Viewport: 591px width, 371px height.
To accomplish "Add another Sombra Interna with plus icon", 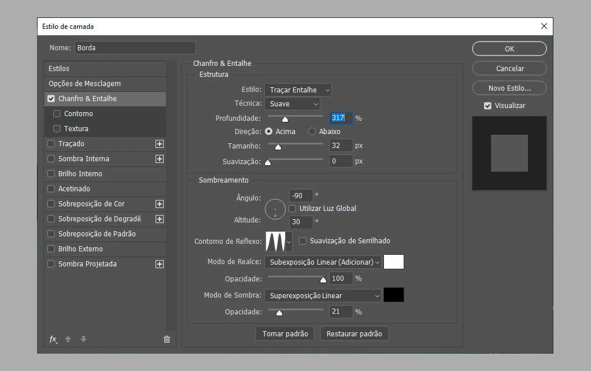I will [160, 159].
